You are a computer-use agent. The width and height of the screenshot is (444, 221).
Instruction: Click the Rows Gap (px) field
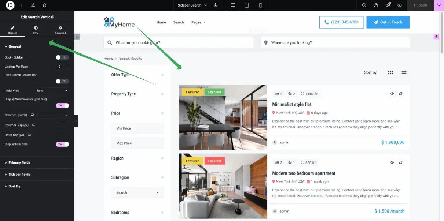[x=62, y=135]
